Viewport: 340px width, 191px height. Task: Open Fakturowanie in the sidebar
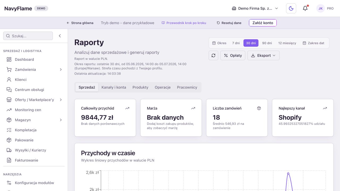pyautogui.click(x=34, y=160)
